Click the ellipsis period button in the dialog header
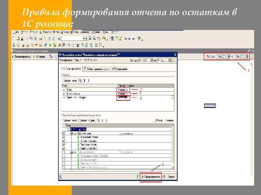261x195 pixels. tap(174, 60)
